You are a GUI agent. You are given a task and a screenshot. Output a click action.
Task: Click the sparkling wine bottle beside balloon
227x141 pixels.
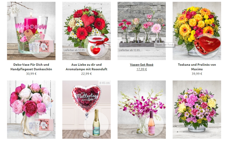click(x=96, y=123)
